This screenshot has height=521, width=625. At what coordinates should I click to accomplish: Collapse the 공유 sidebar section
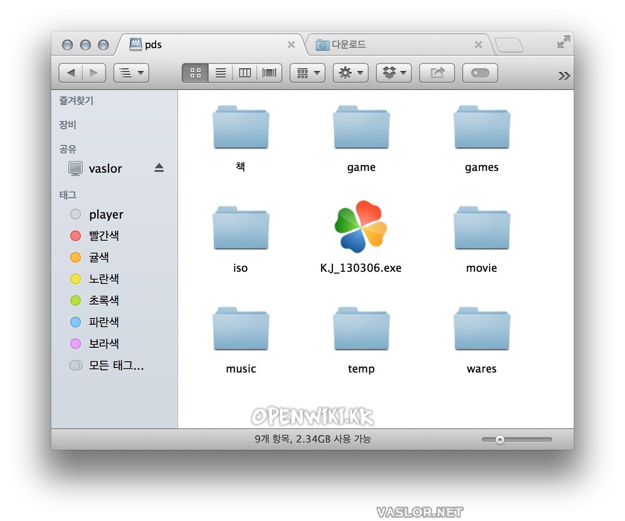pos(68,149)
